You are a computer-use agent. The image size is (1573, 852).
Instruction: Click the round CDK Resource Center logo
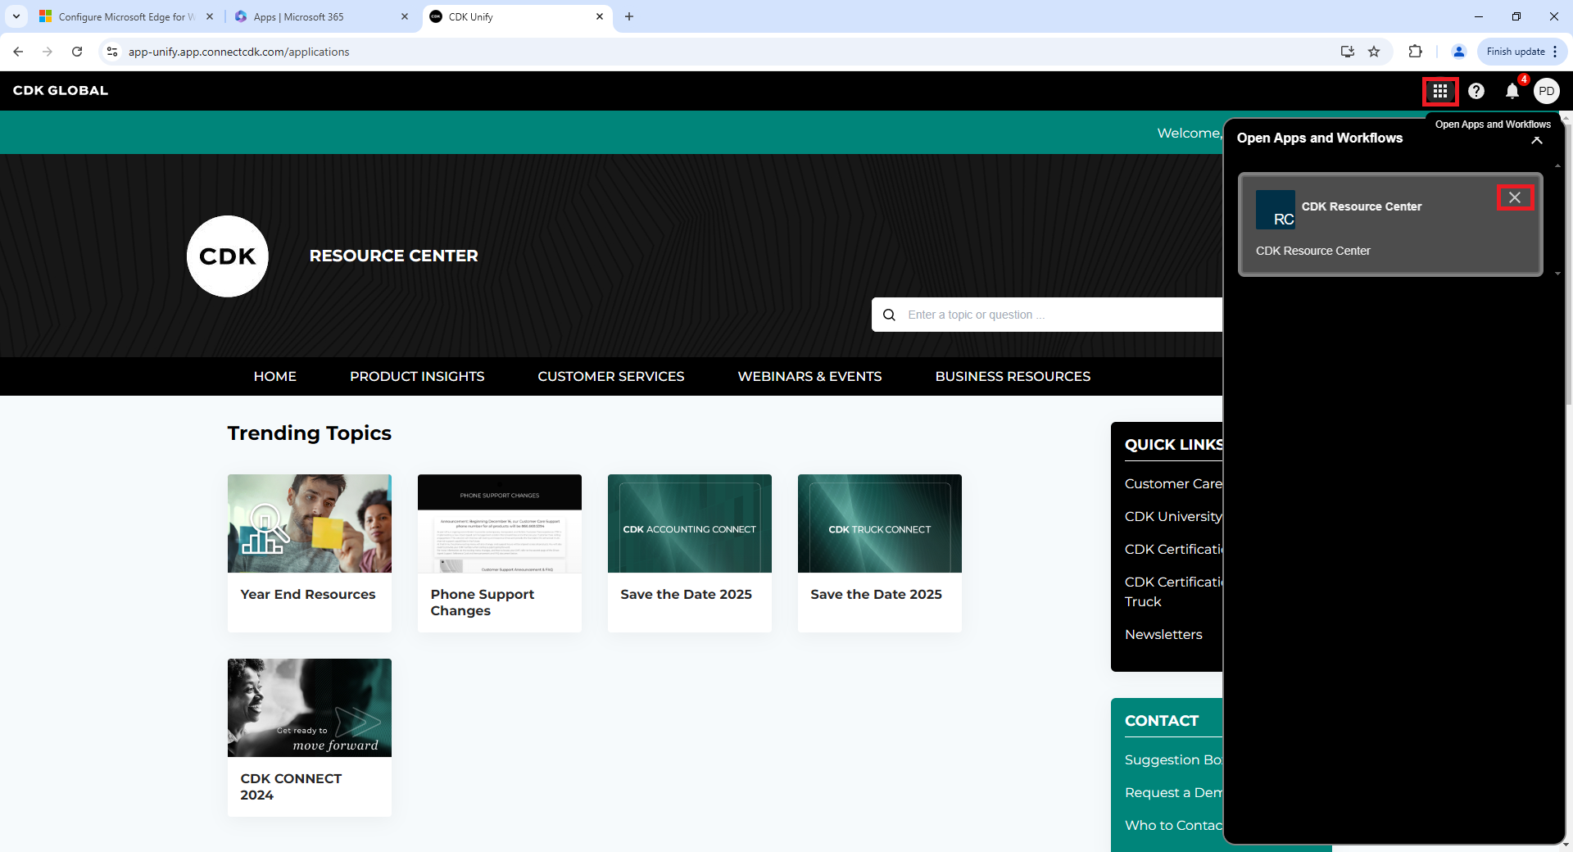[228, 256]
